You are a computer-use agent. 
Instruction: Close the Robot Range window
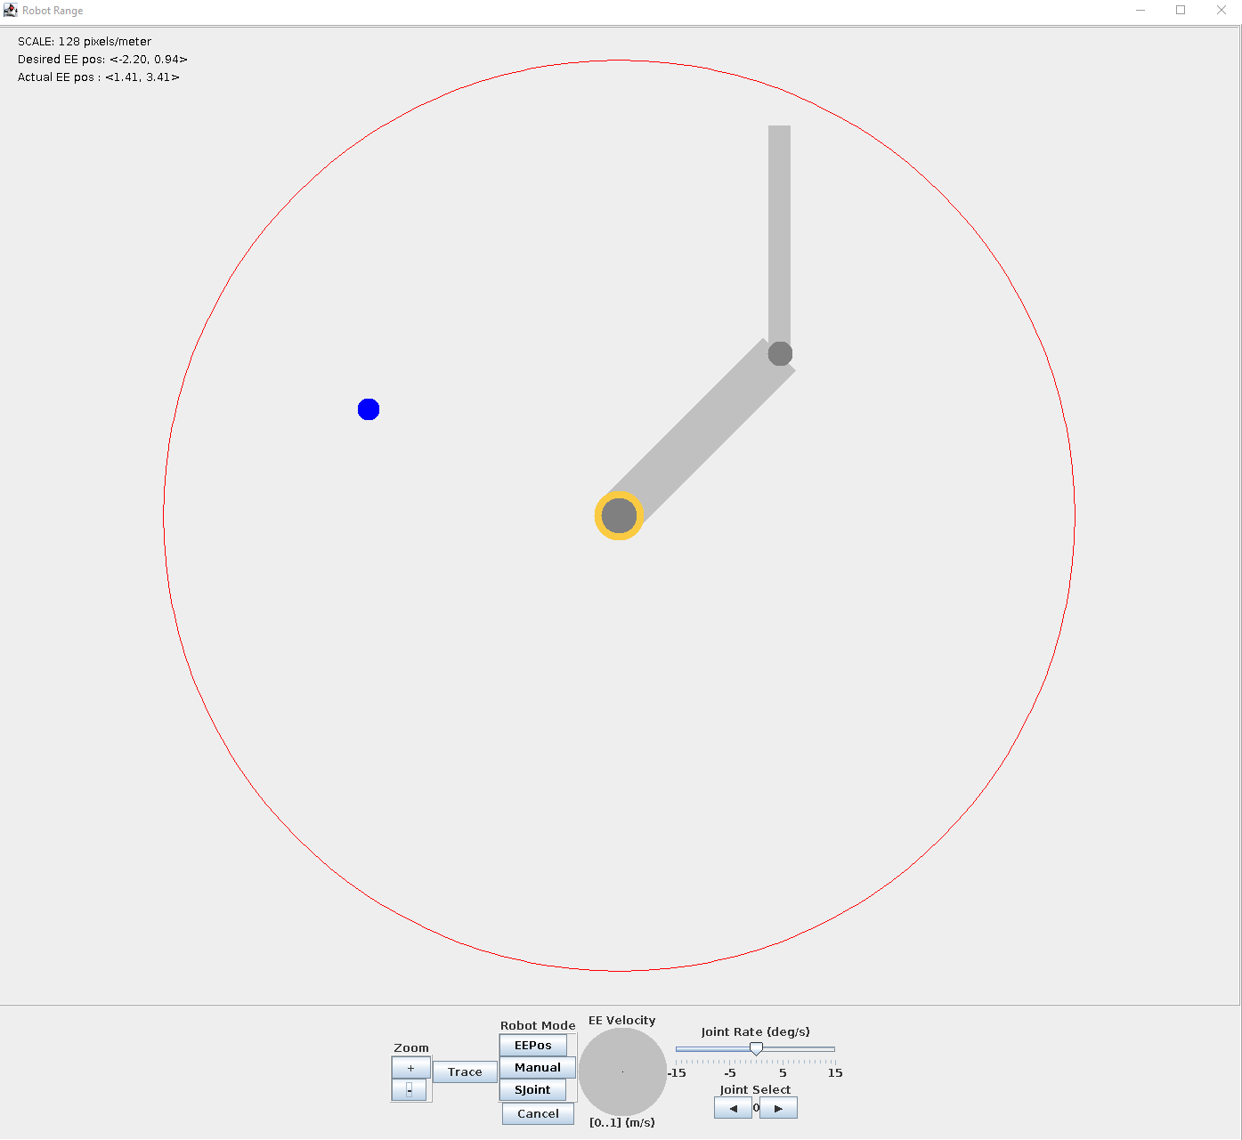[x=1222, y=11]
